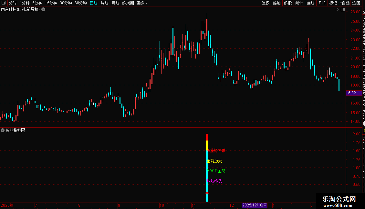
Task: Select the 日线 daily chart tab
Action: [93, 3]
